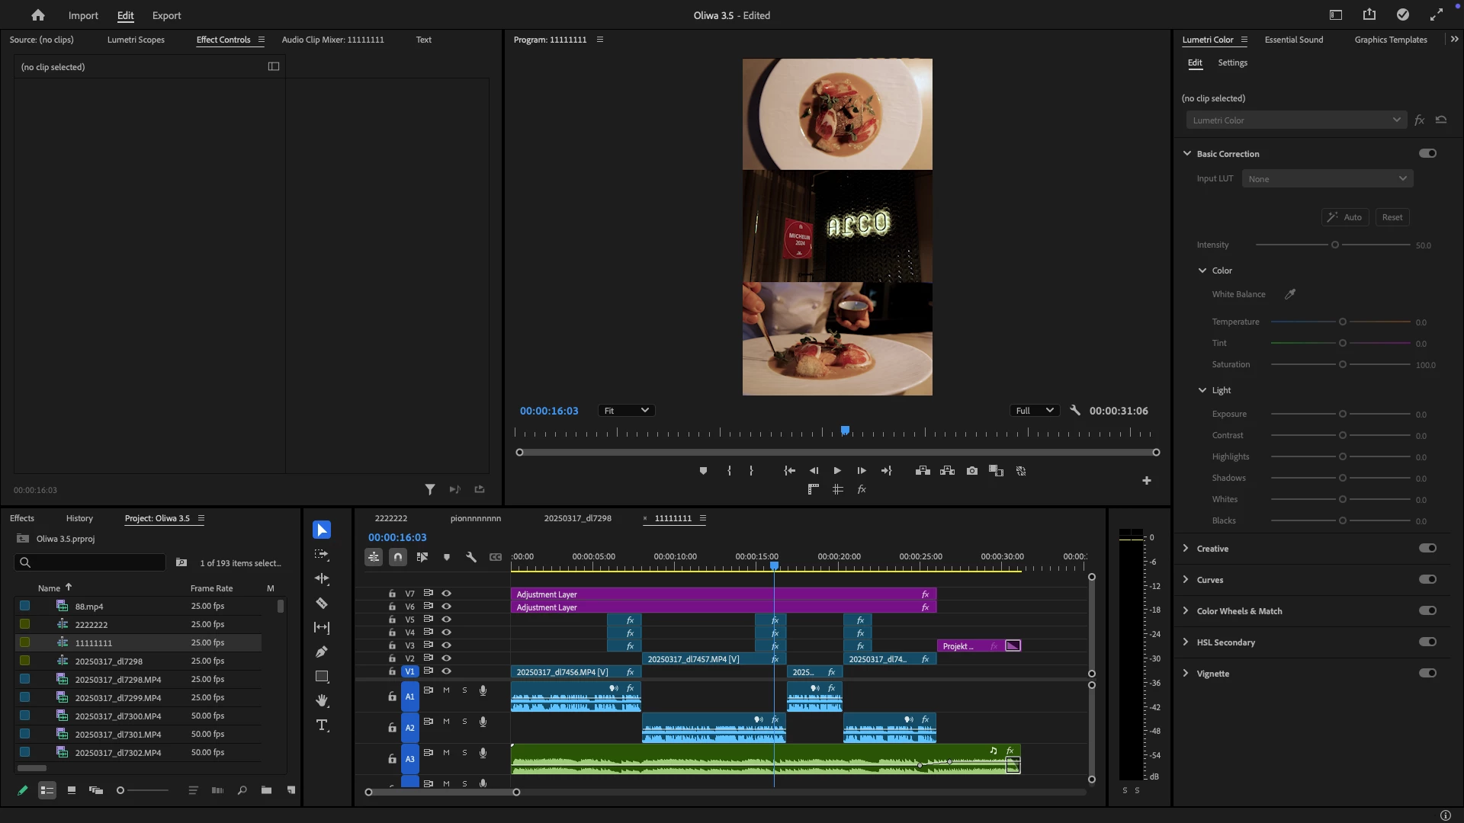Expand the Curves section

pos(1186,580)
